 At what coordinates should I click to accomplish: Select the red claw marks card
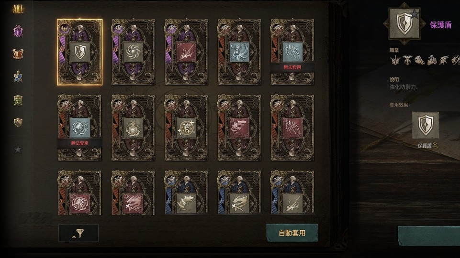pos(292,128)
